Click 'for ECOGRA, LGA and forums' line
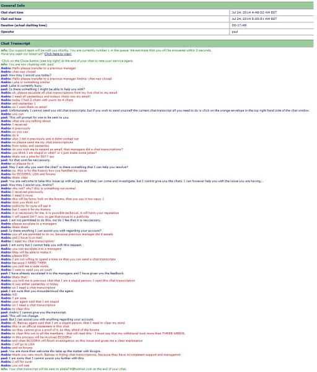Image resolution: width=317 pixels, height=372 pixels. point(28,174)
